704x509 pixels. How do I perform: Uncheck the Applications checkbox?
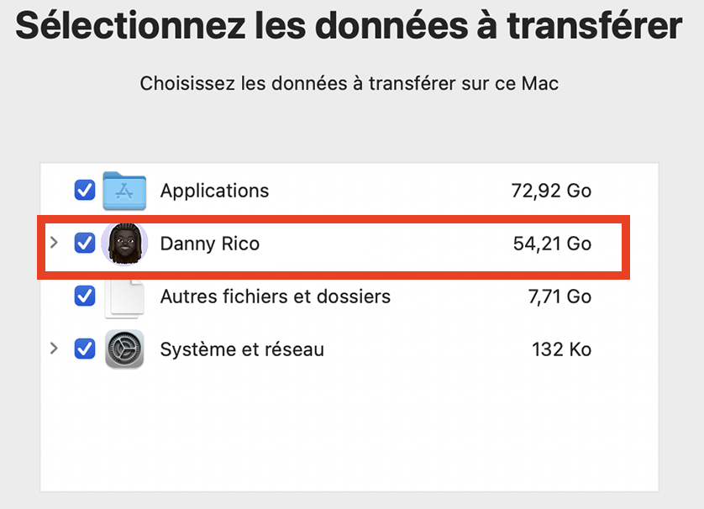click(85, 191)
